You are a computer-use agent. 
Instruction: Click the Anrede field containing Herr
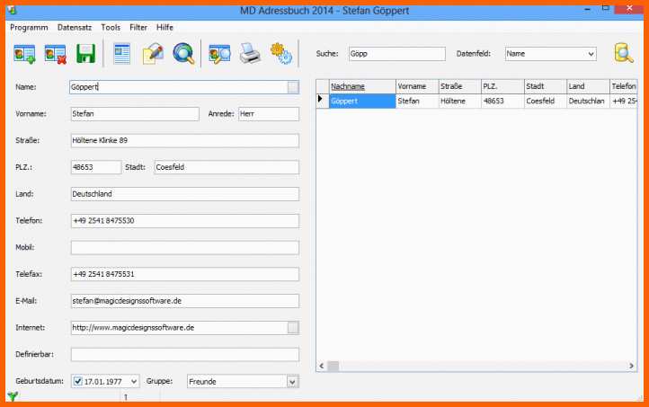click(x=269, y=114)
